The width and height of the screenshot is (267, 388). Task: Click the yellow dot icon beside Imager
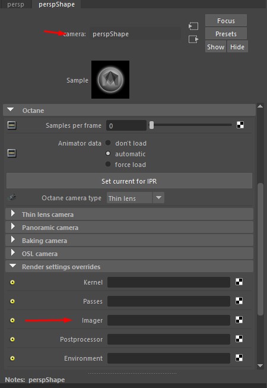coord(12,320)
